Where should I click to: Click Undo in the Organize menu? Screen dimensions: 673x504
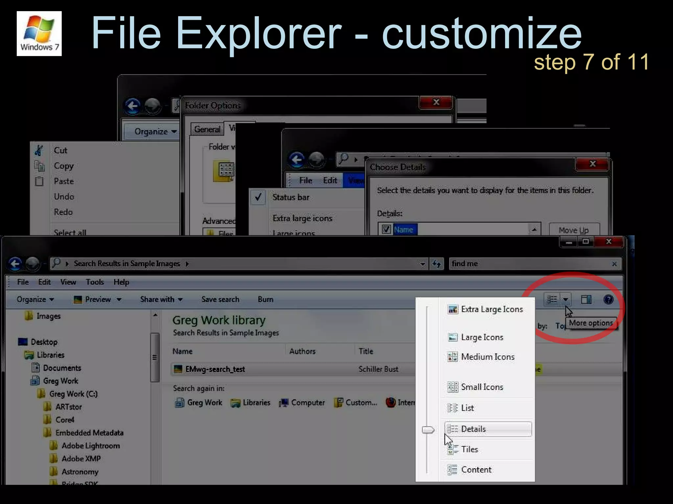point(64,197)
